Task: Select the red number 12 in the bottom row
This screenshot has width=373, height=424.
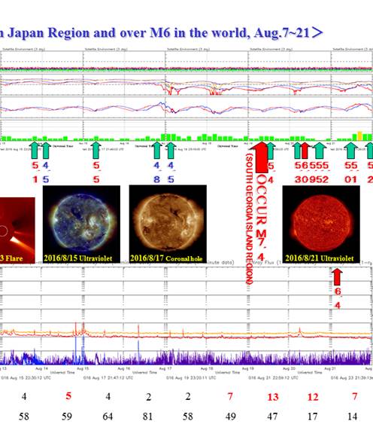Action: 313,397
